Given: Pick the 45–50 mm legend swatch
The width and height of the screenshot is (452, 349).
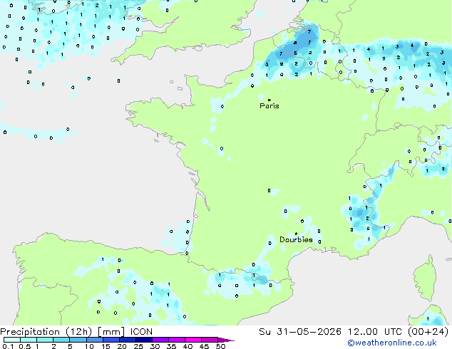Looking at the screenshot, I should pos(210,340).
